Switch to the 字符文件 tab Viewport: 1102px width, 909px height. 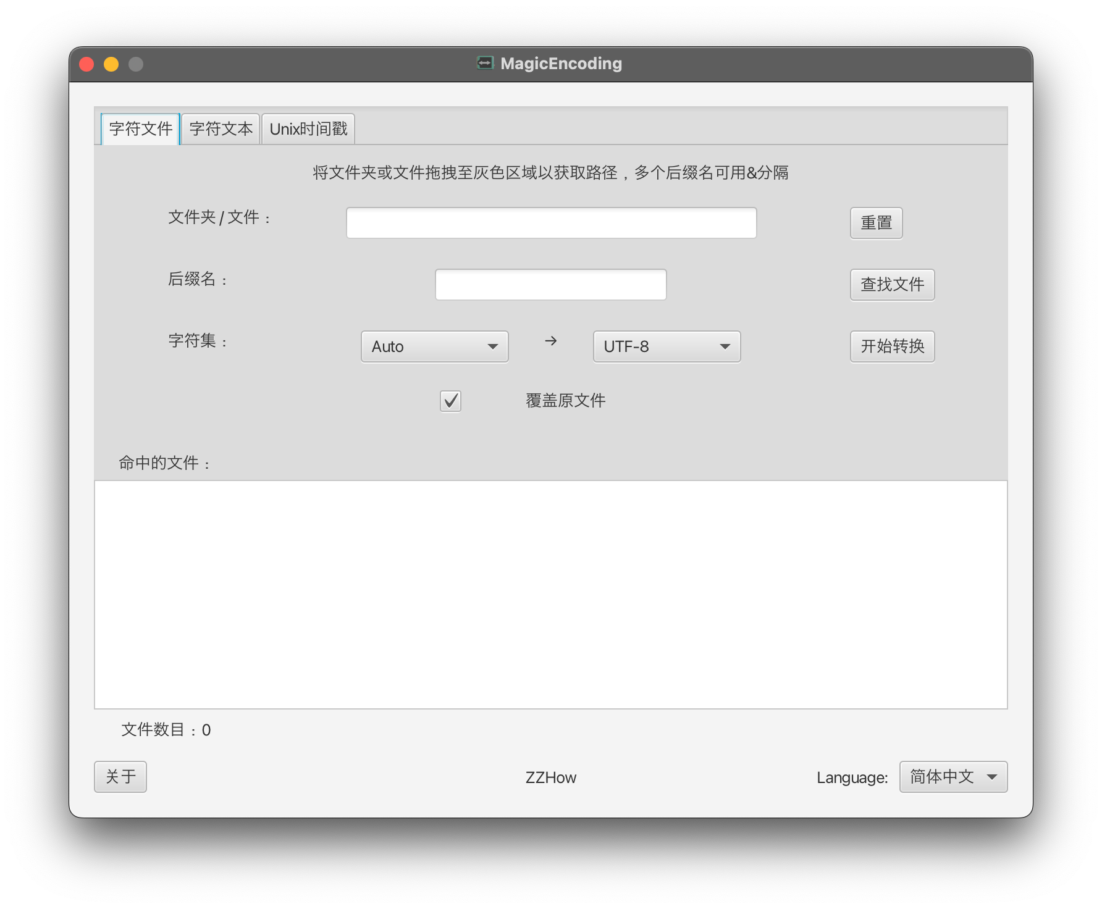(141, 129)
